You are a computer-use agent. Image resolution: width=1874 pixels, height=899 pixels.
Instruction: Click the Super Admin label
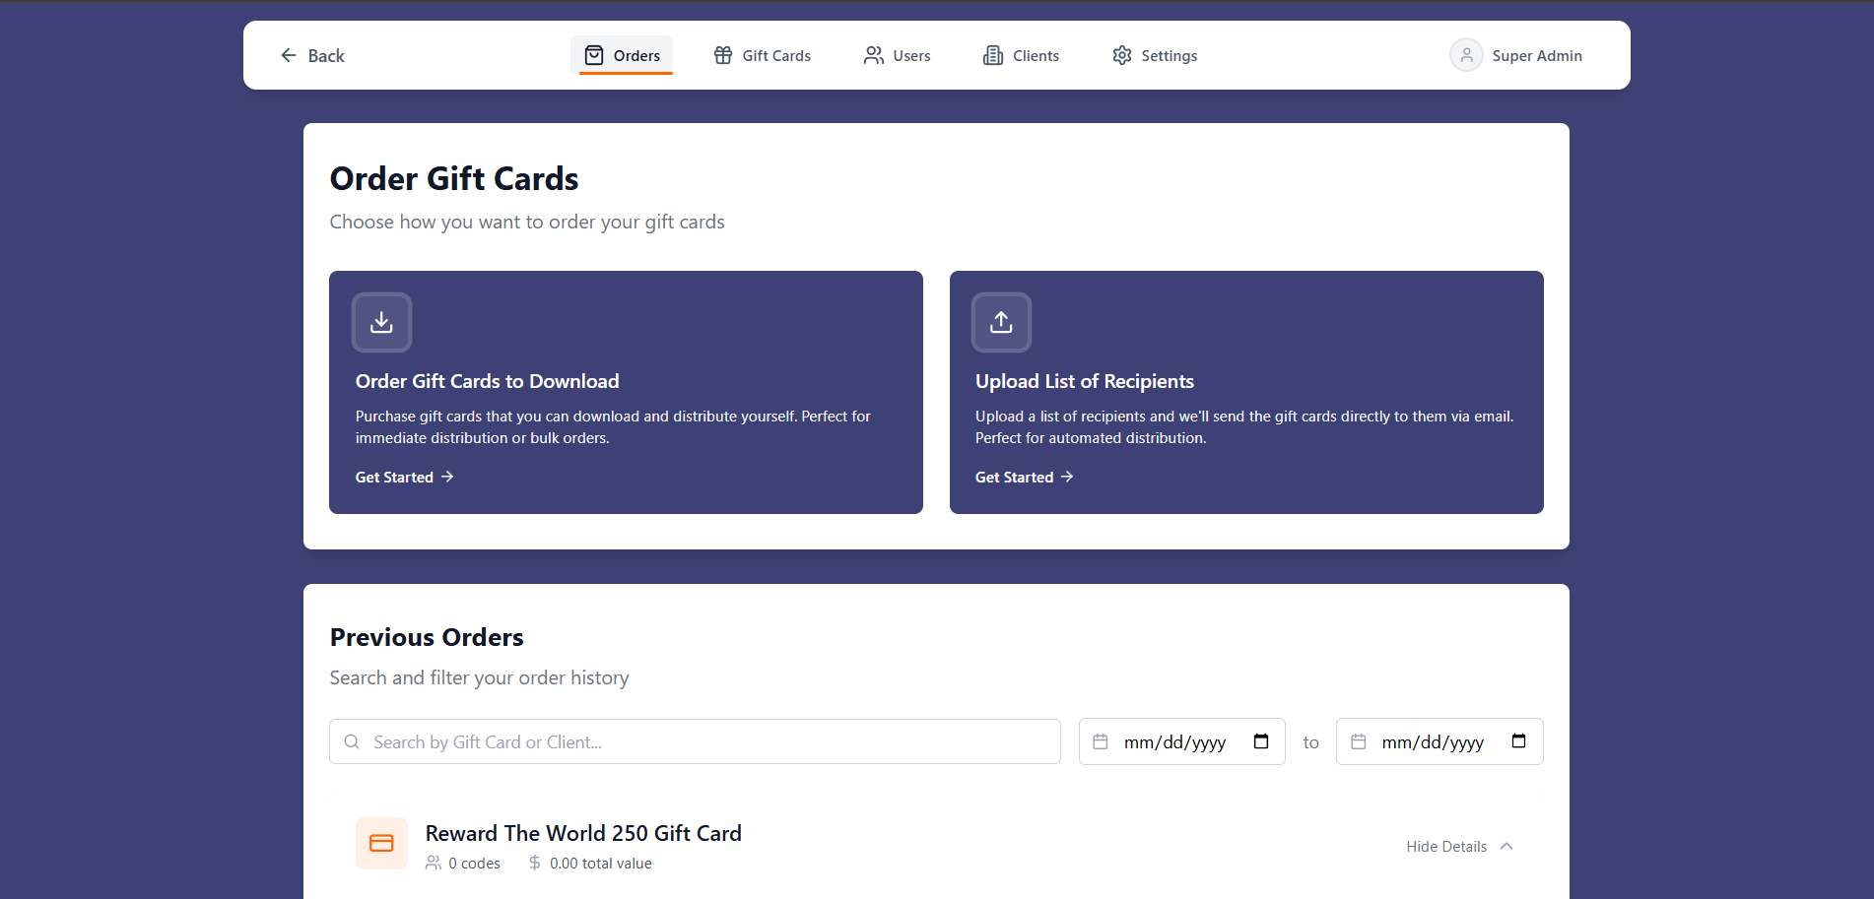pos(1537,56)
